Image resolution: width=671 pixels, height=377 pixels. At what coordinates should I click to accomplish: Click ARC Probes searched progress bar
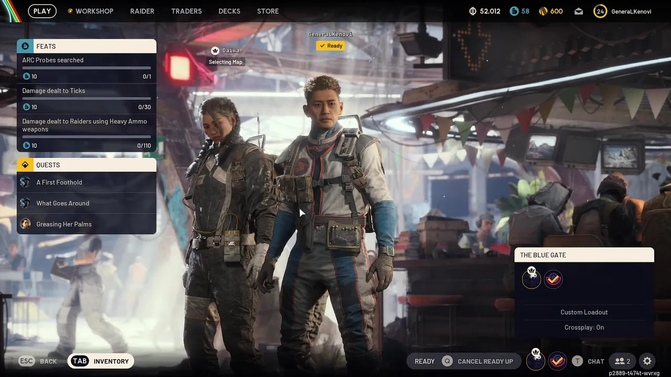tap(86, 68)
